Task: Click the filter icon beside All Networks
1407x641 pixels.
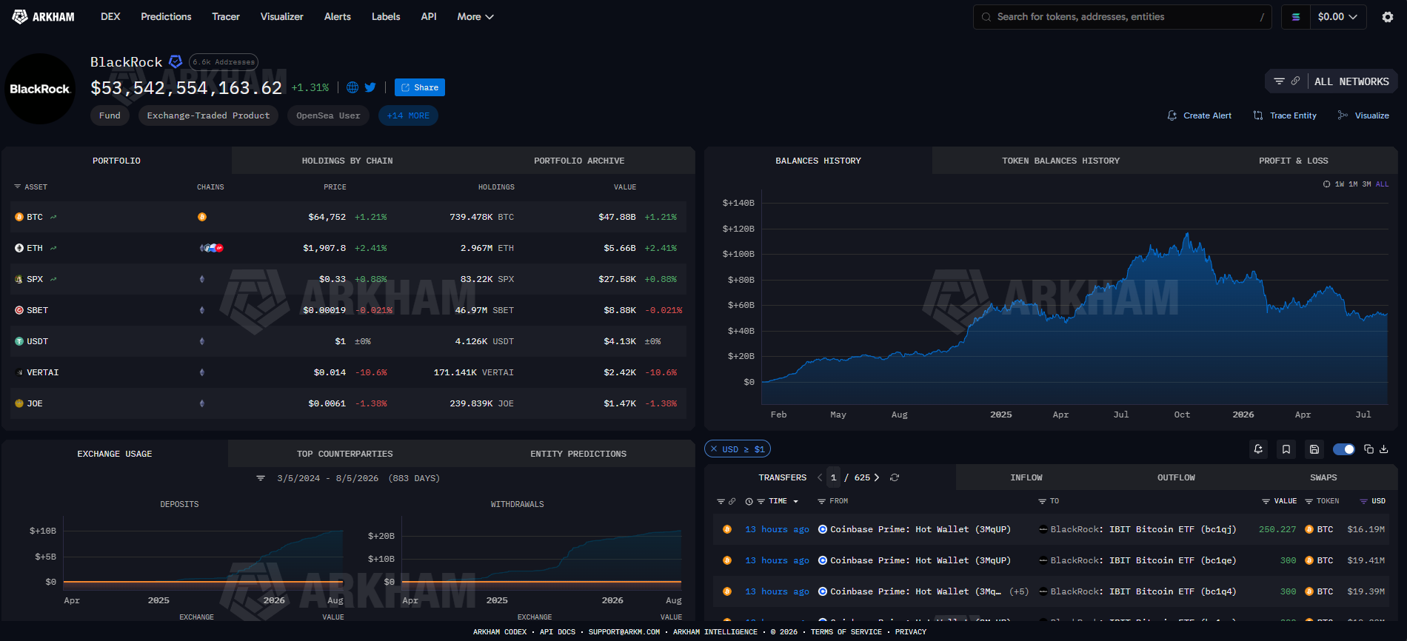Action: (x=1279, y=81)
